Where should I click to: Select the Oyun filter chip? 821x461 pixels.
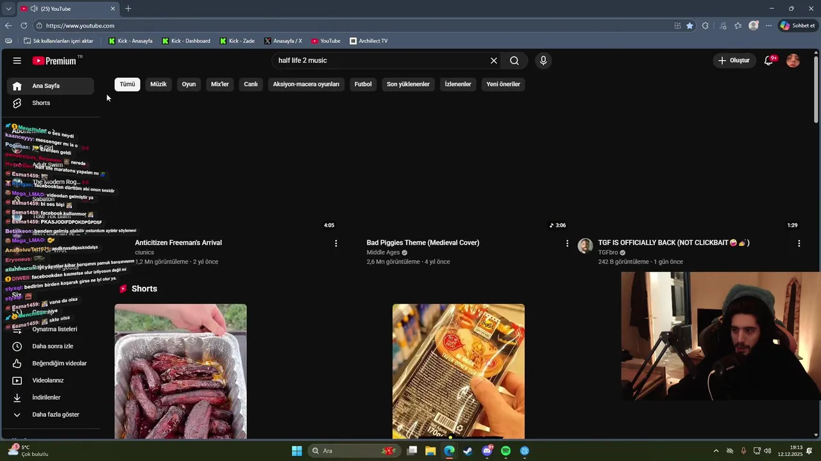[x=189, y=84]
